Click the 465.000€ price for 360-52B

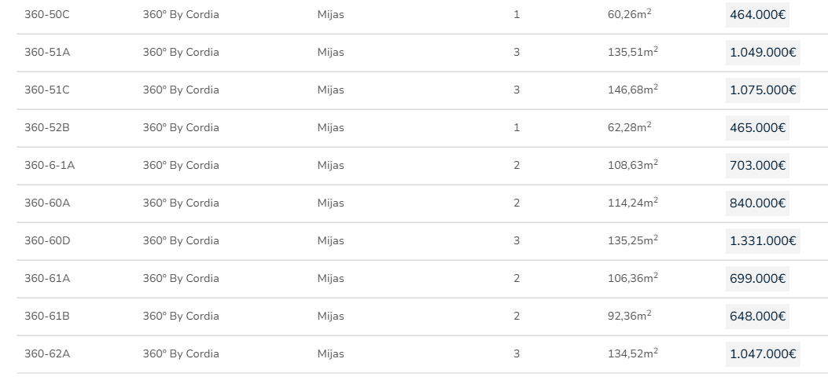[757, 128]
